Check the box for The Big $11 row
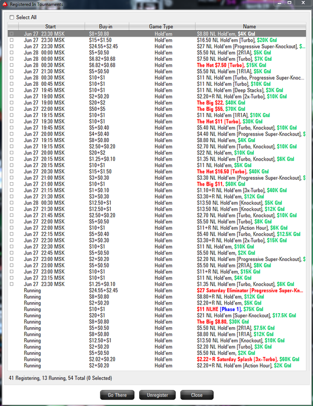Viewport: 313px width, 406px height. [12, 184]
